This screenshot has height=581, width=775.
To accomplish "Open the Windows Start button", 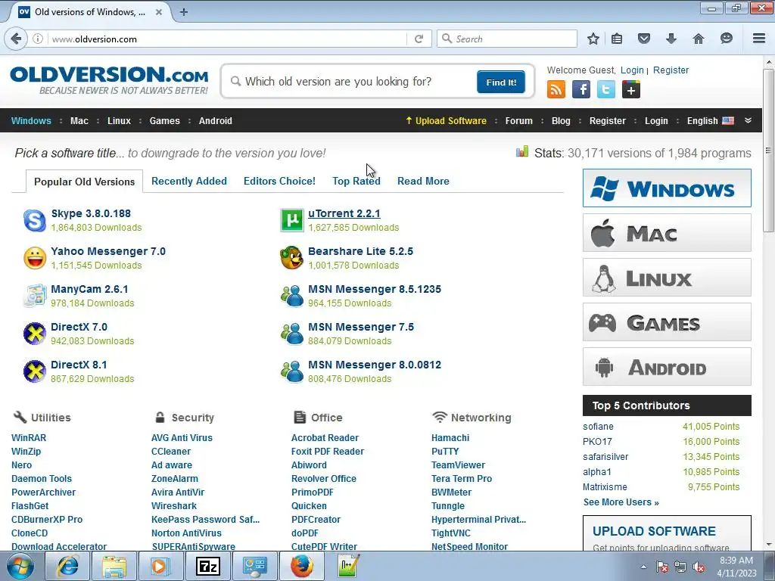I will pyautogui.click(x=20, y=566).
